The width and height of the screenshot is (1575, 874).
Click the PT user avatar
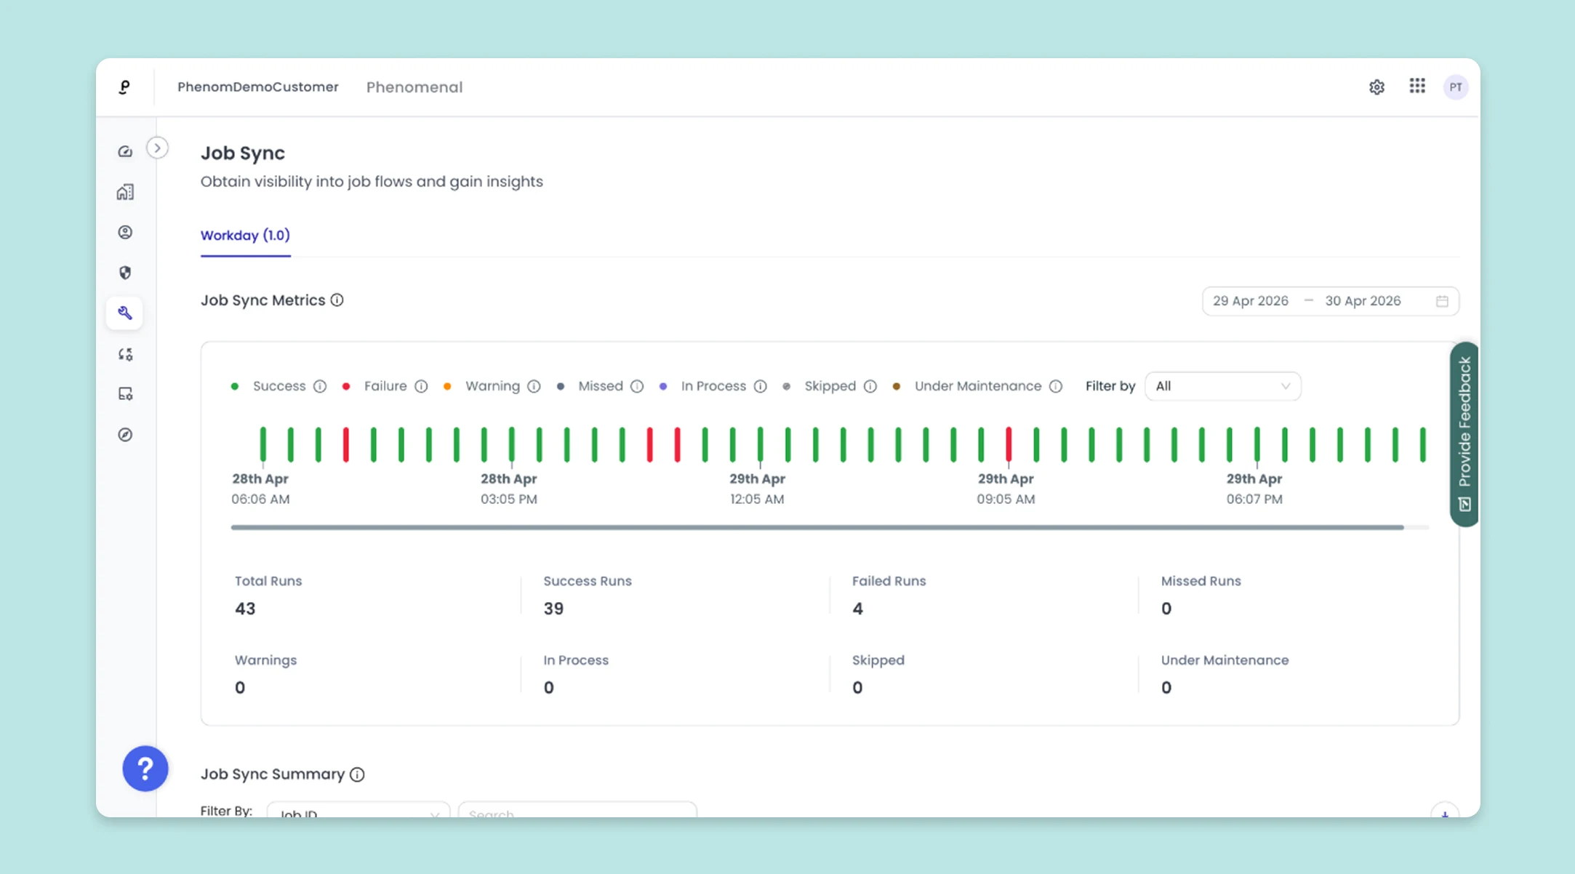tap(1455, 87)
